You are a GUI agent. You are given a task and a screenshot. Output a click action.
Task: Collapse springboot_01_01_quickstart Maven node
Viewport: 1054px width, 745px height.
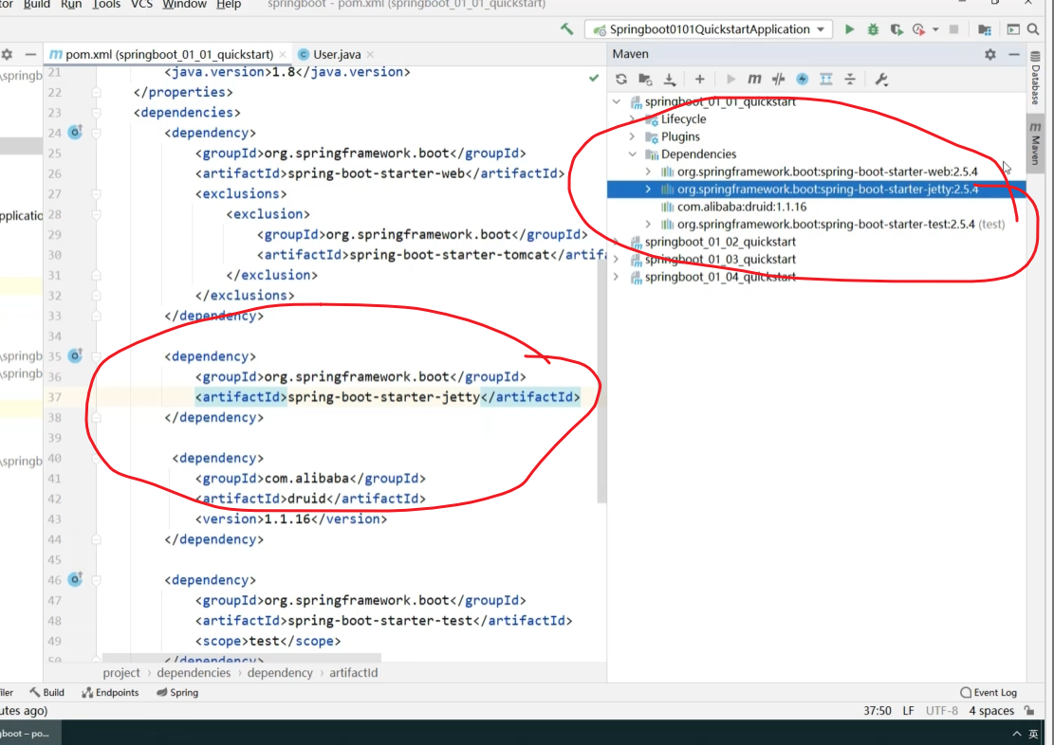pos(617,102)
